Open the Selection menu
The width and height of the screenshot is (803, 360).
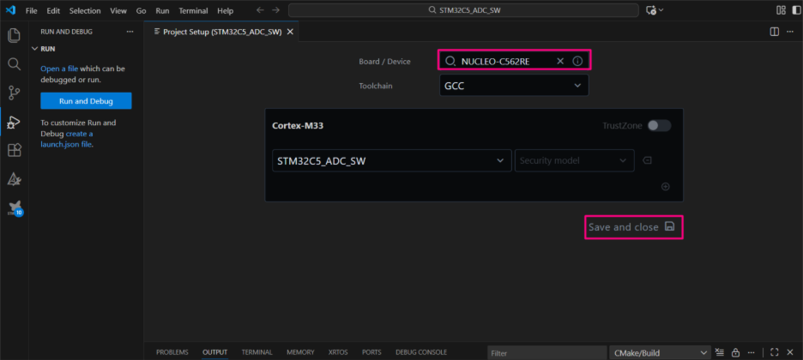click(x=85, y=11)
